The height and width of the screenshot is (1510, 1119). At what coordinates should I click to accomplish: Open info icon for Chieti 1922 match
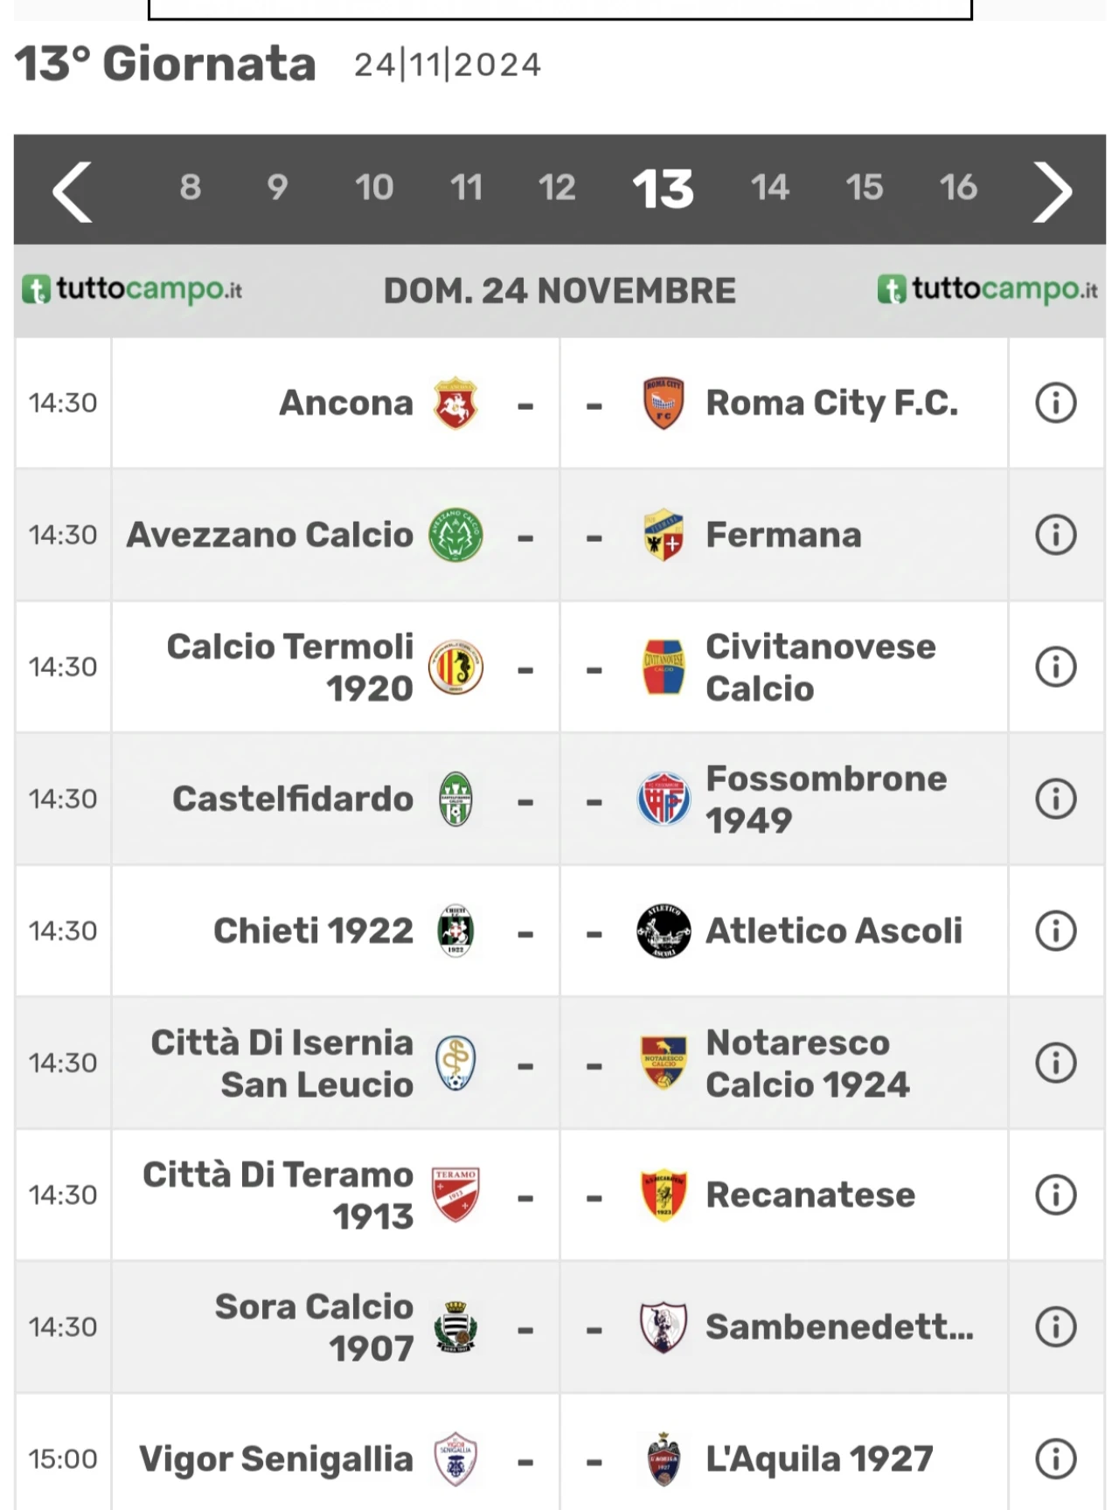[1056, 931]
